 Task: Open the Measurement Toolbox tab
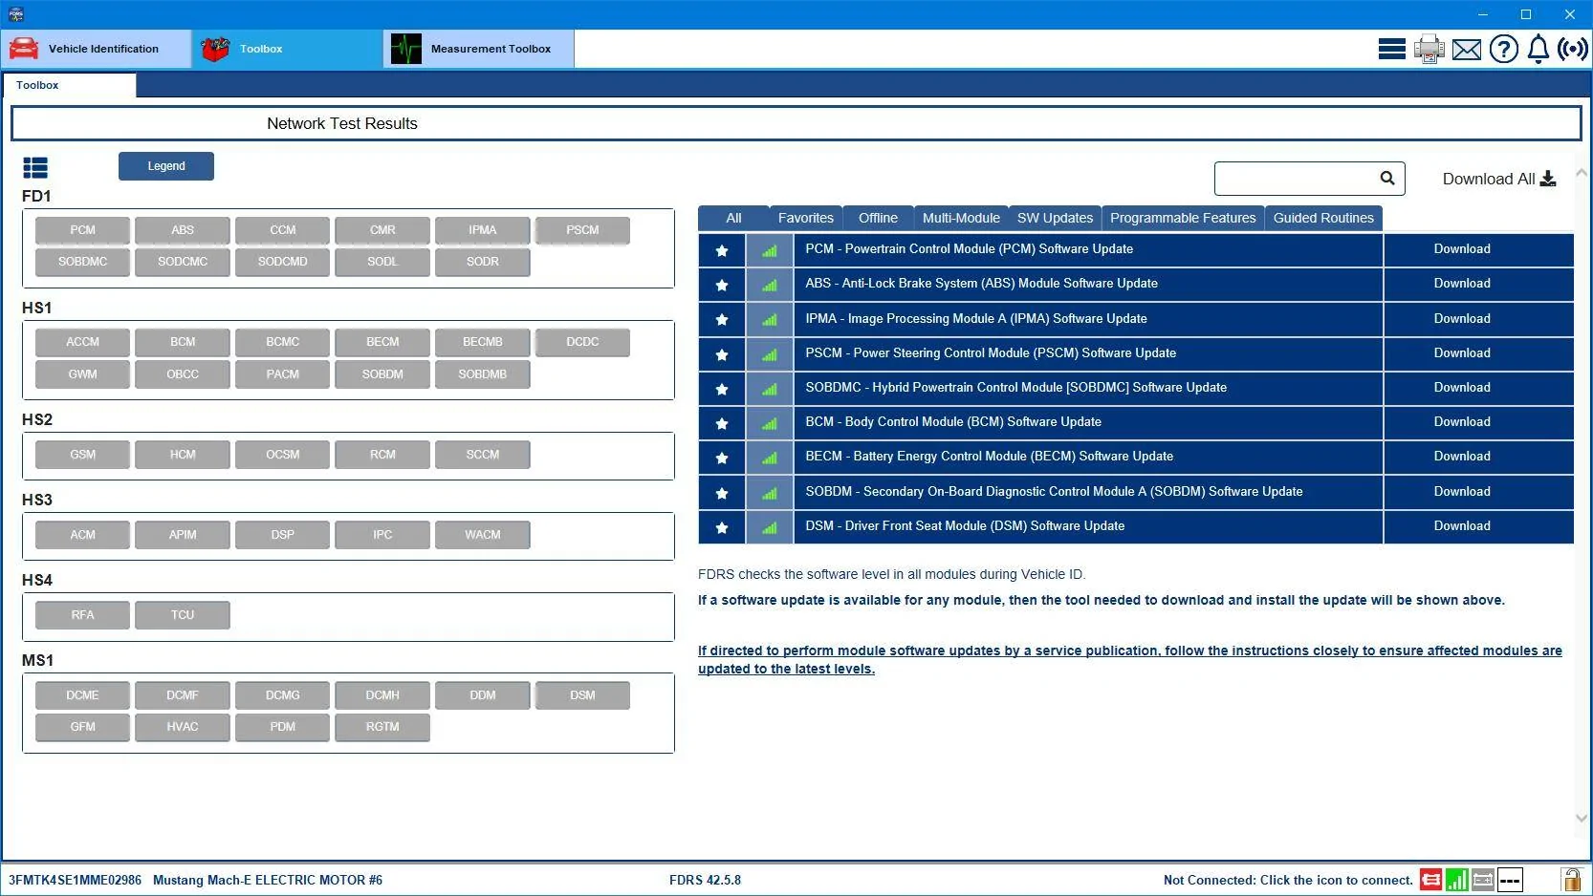point(478,49)
